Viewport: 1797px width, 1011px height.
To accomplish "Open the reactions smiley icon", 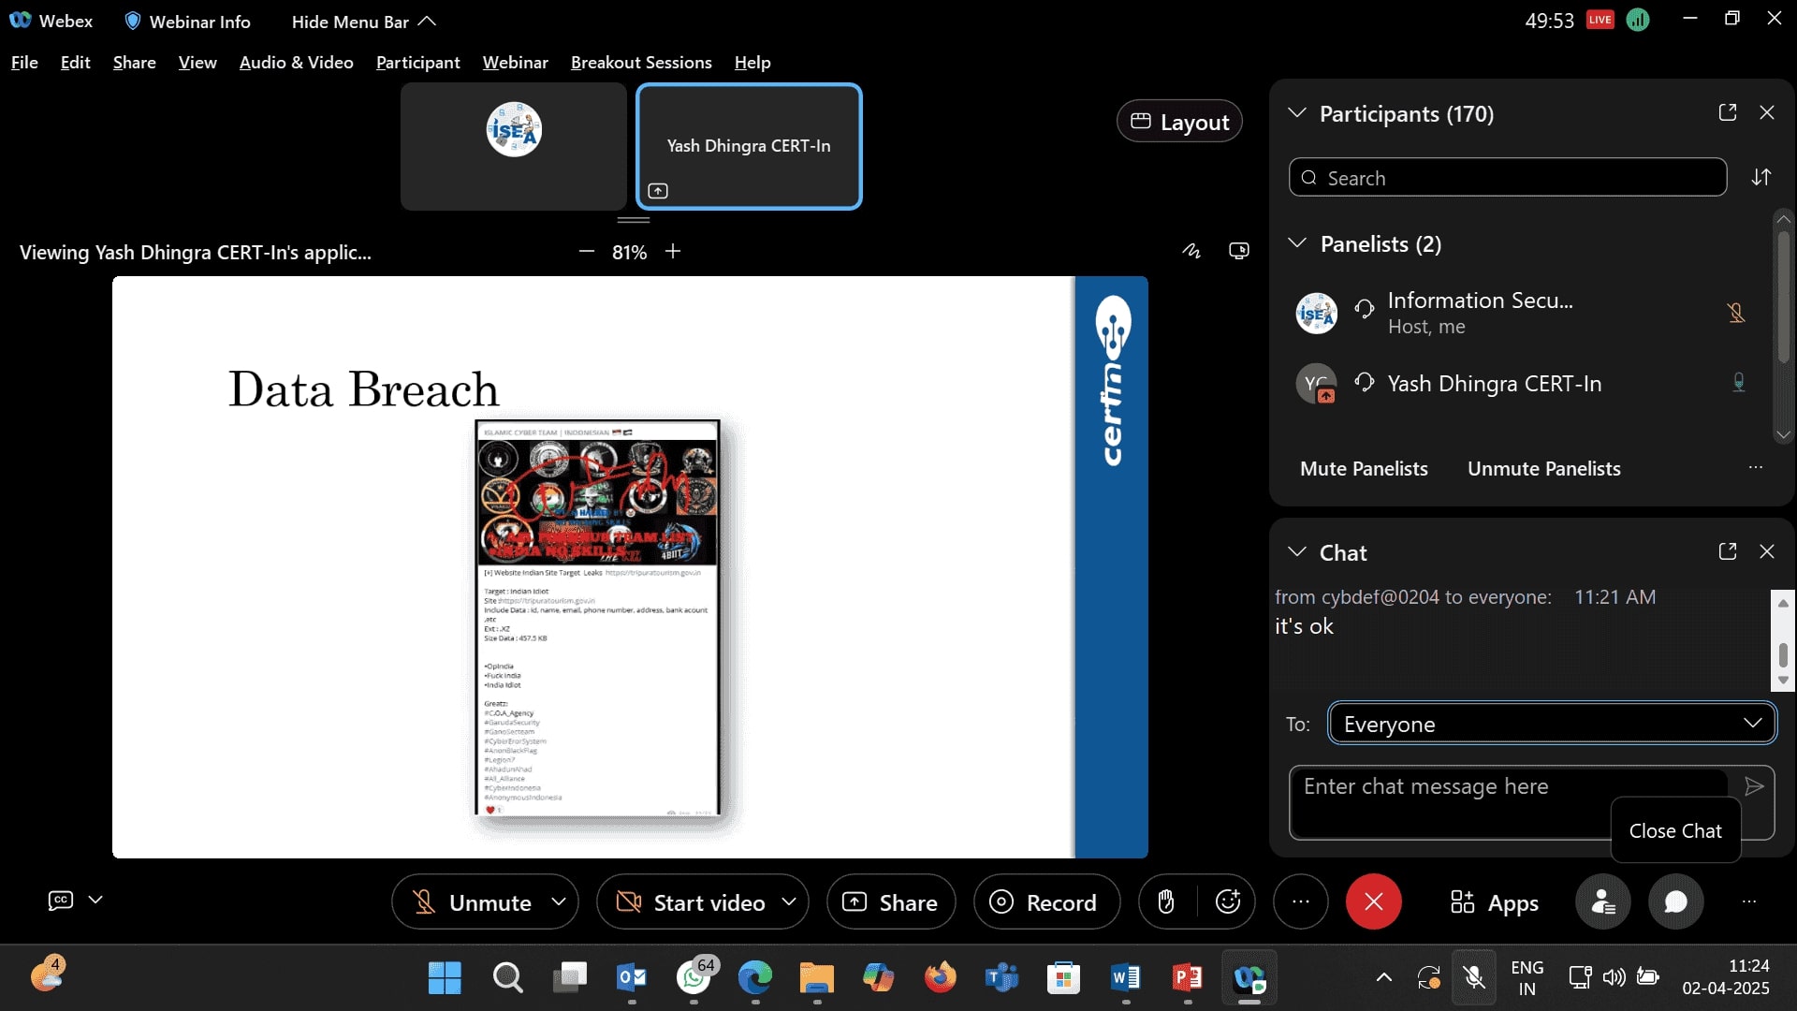I will tap(1227, 901).
